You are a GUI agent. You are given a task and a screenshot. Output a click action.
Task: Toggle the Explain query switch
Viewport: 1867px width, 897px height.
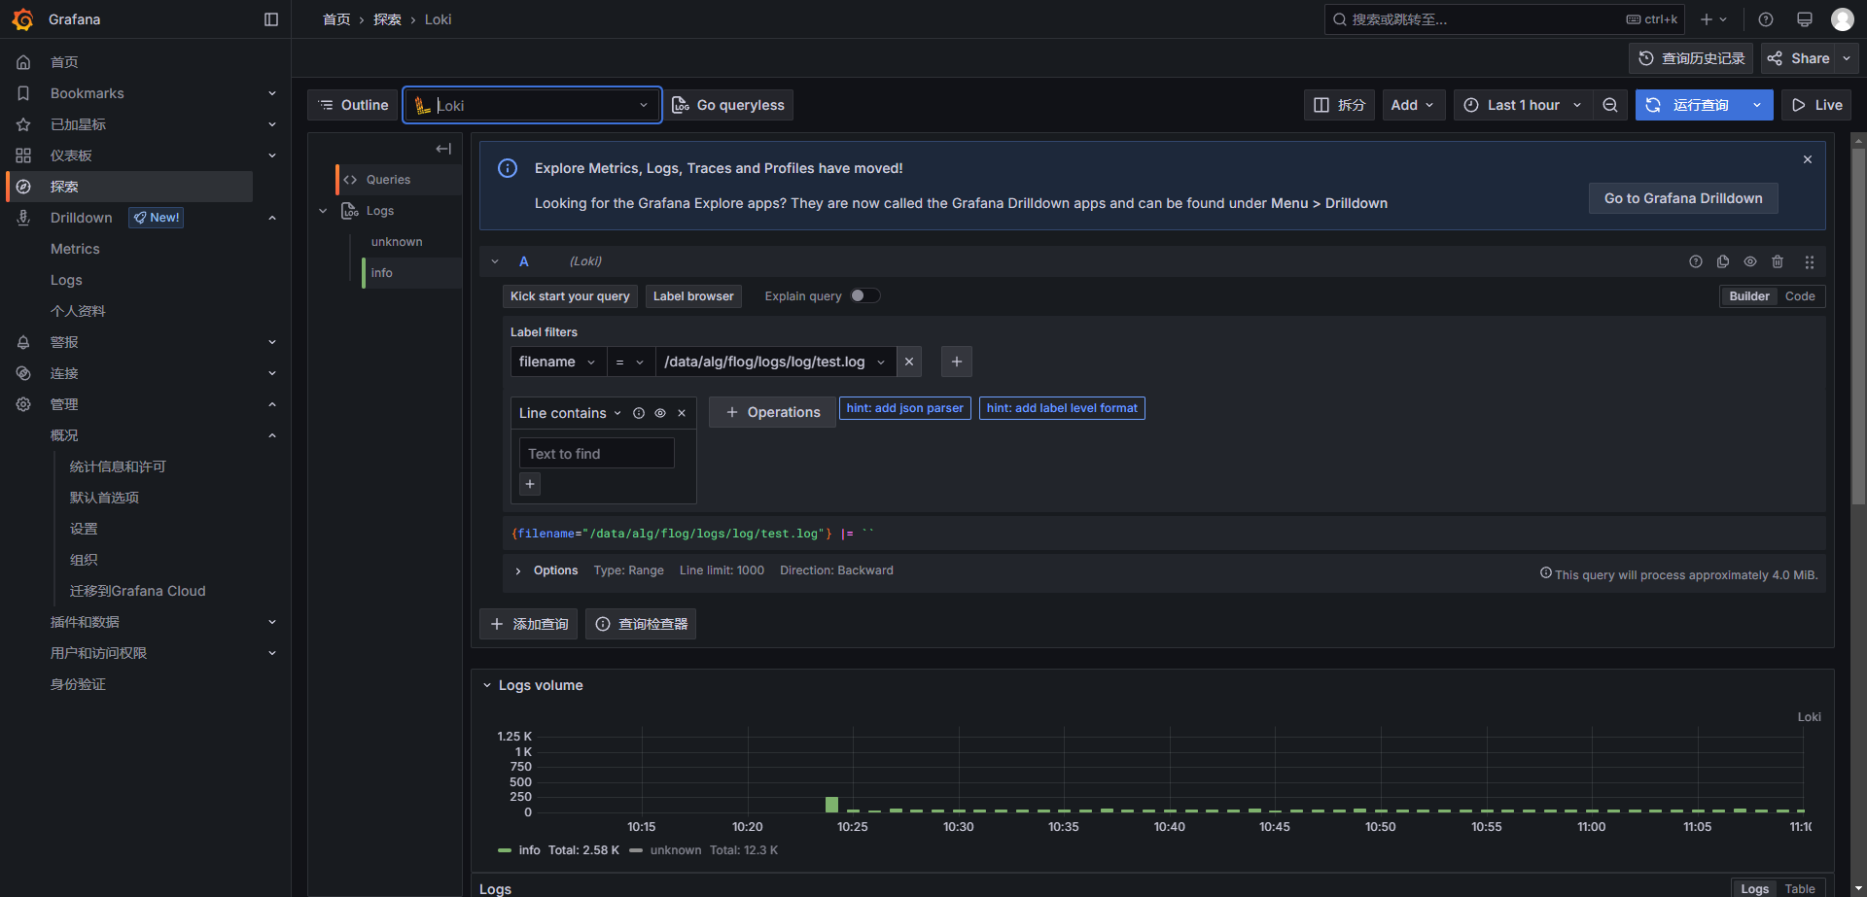point(864,296)
